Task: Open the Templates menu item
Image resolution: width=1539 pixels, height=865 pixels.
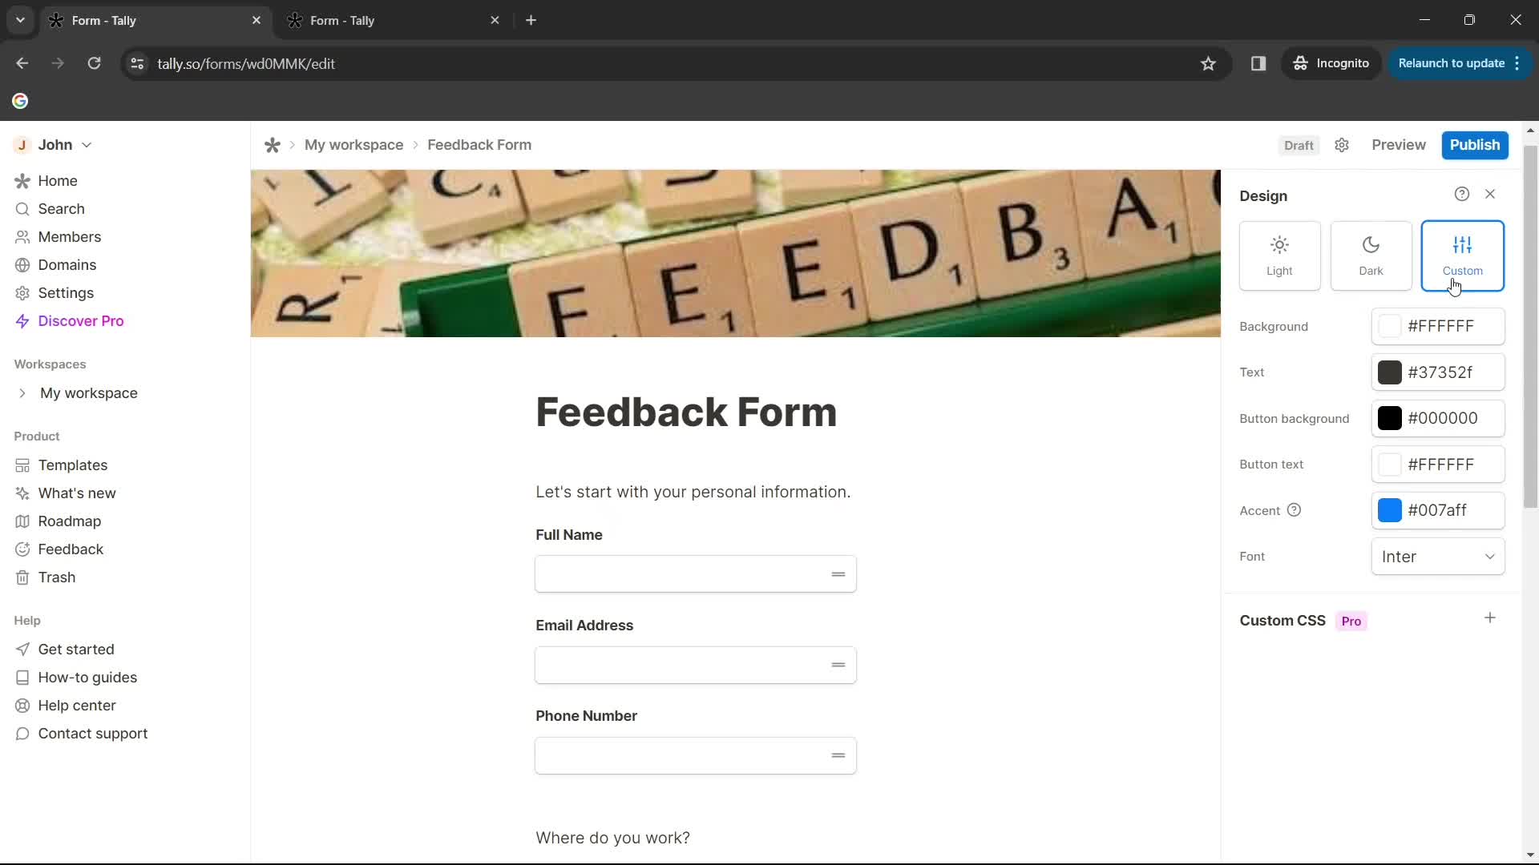Action: click(x=72, y=465)
